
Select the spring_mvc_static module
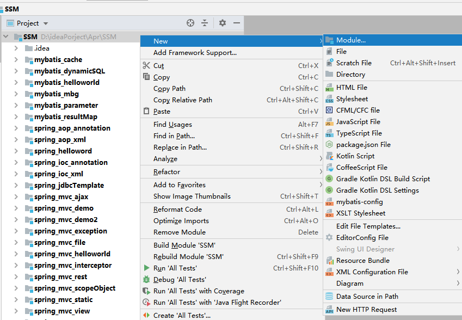coord(63,300)
